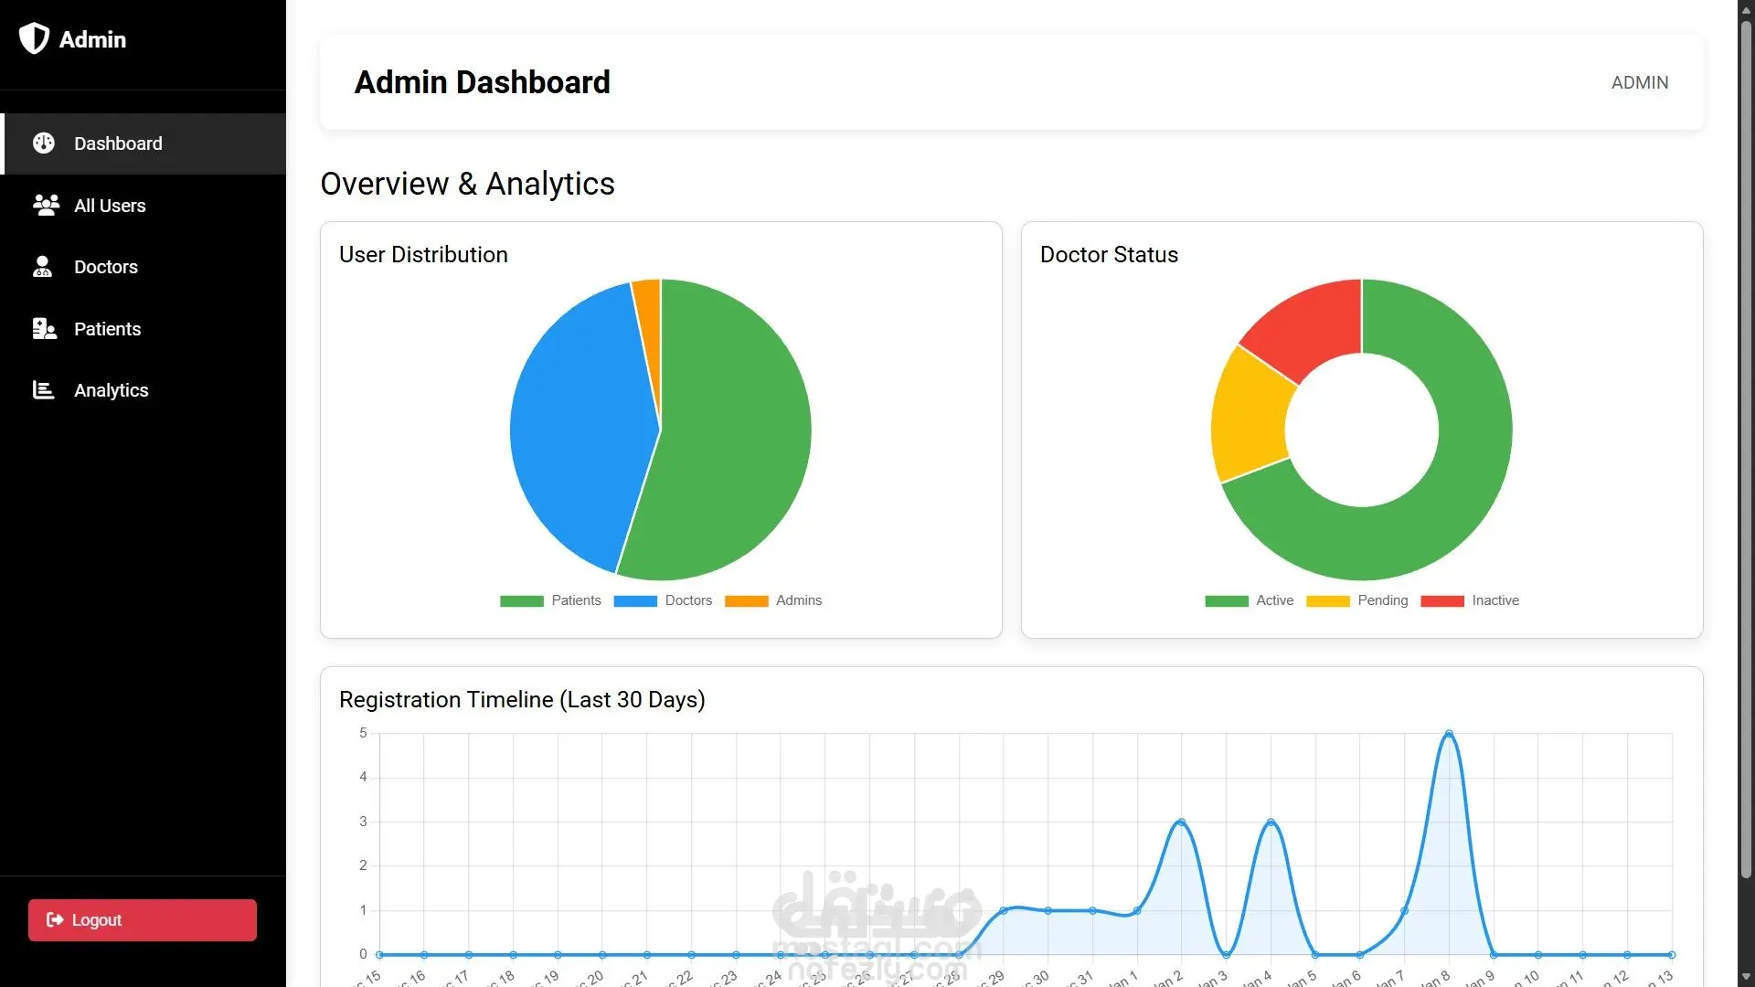Click the Analytics bar chart icon
The height and width of the screenshot is (987, 1755).
(43, 389)
